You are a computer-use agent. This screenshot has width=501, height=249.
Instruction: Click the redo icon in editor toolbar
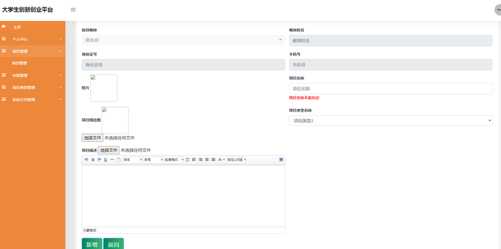click(99, 159)
